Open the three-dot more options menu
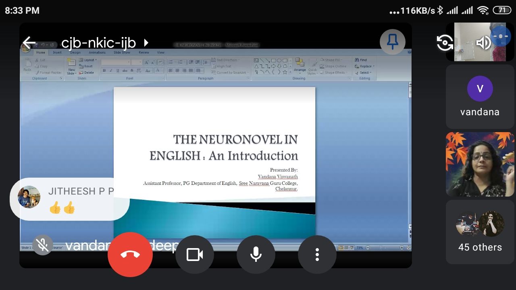 317,255
